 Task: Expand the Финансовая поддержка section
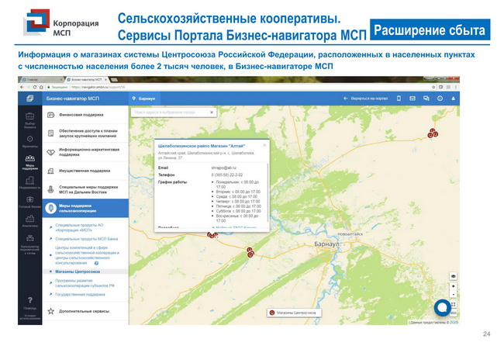coord(84,114)
